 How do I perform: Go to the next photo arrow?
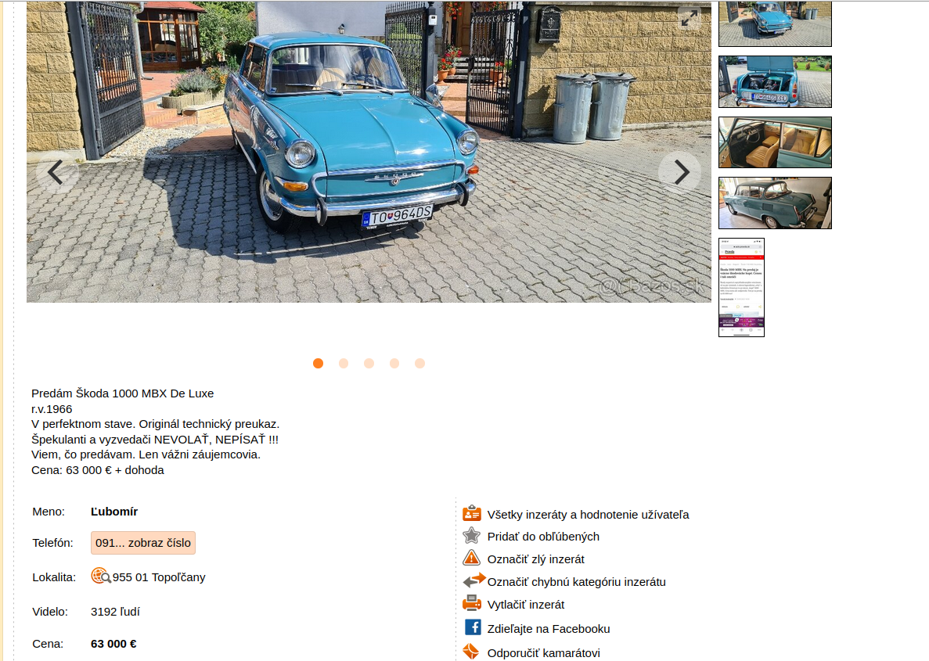[680, 172]
